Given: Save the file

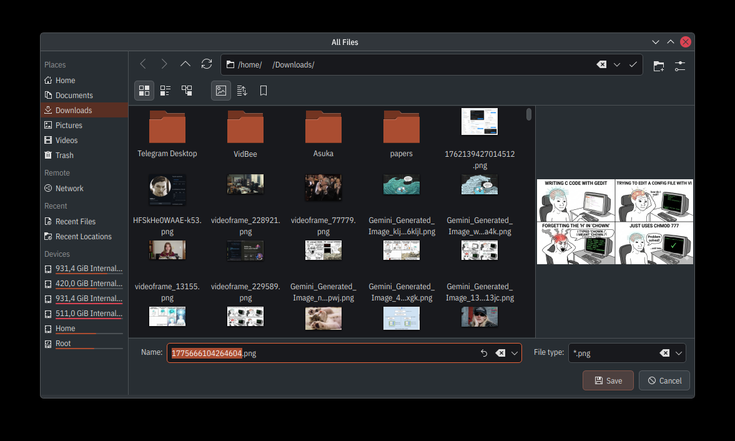Looking at the screenshot, I should tap(608, 380).
